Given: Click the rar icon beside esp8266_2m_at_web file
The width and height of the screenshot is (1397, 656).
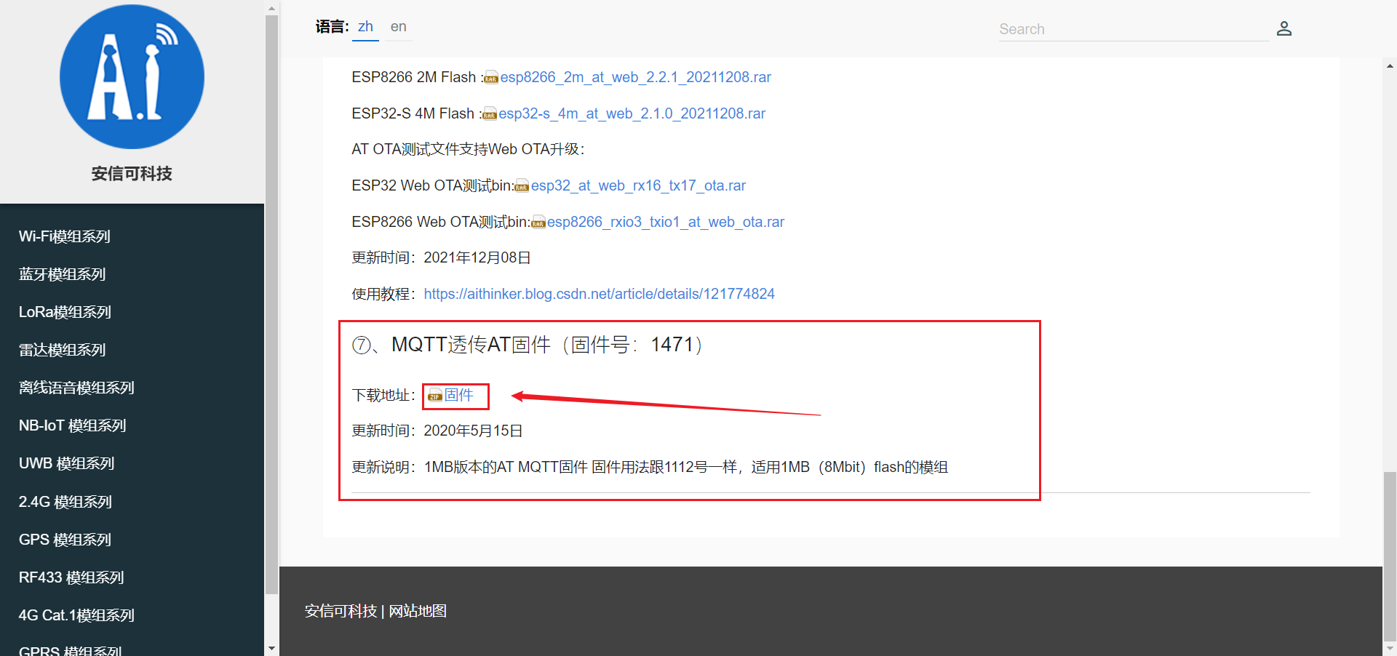Looking at the screenshot, I should pyautogui.click(x=491, y=78).
